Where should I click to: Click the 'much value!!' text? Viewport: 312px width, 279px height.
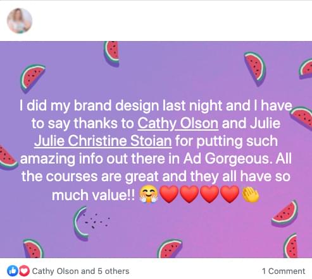coord(93,195)
